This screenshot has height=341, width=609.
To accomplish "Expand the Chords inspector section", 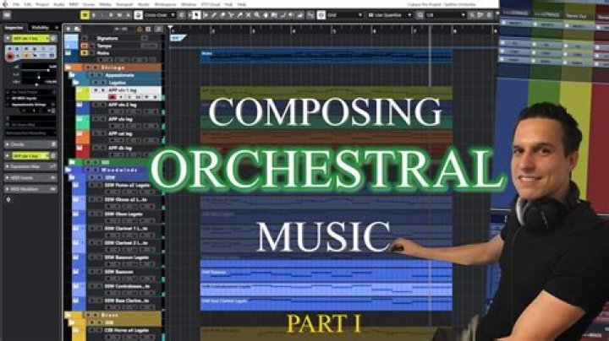I will [30, 144].
